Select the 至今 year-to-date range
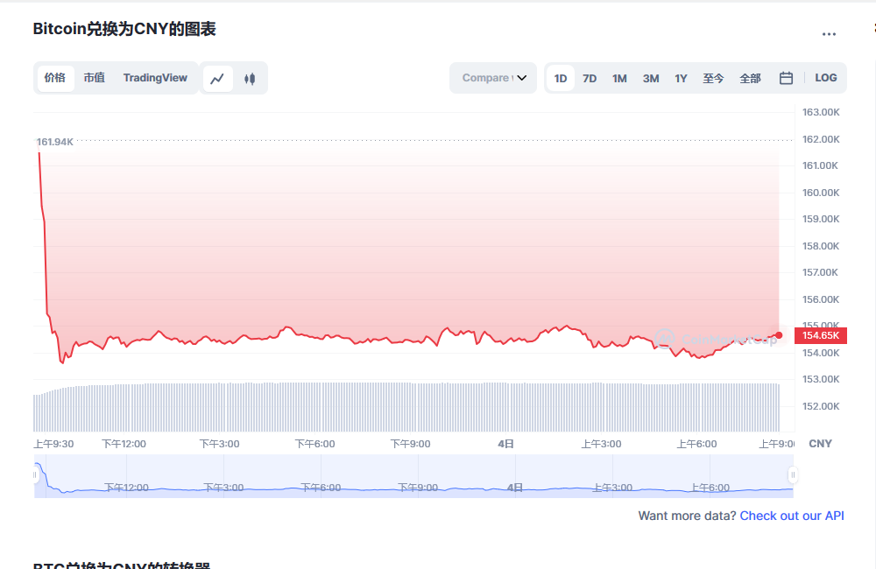 713,78
